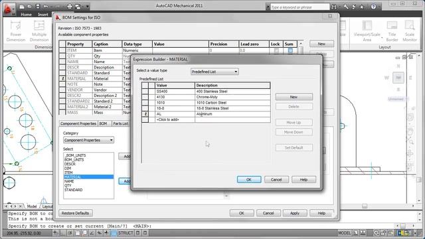The image size is (425, 239).
Task: Click the Quick View Layouts status icon
Action: [x=355, y=233]
